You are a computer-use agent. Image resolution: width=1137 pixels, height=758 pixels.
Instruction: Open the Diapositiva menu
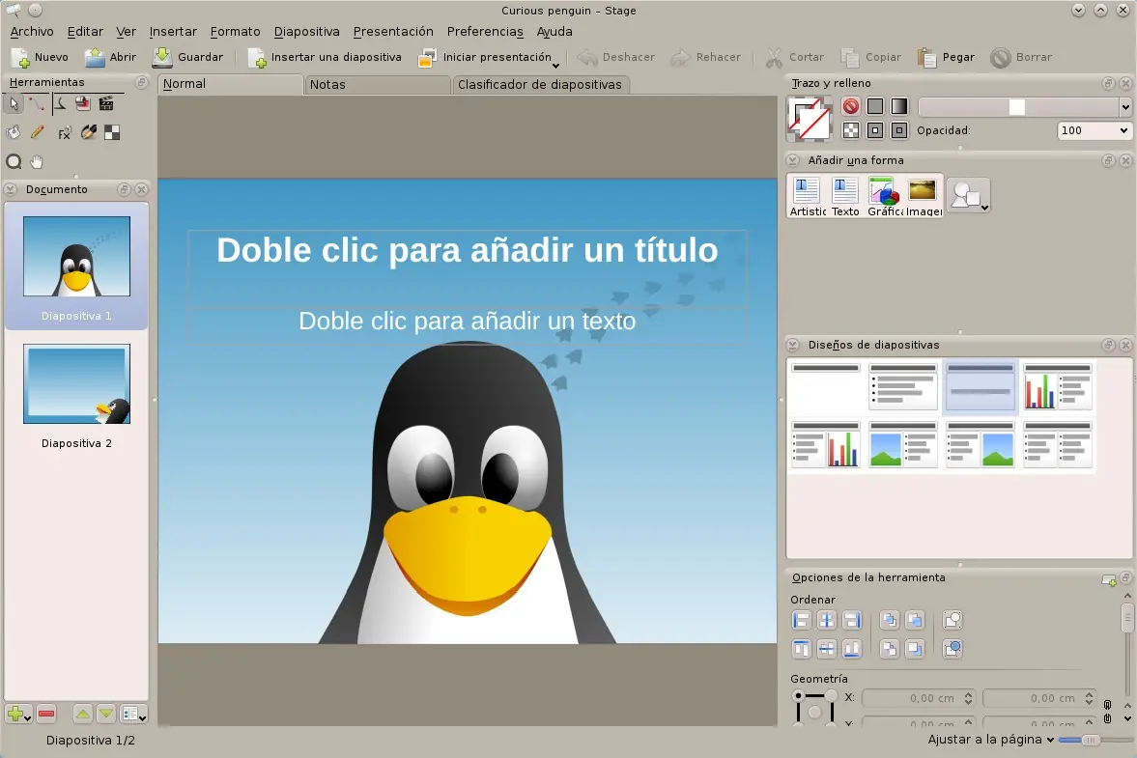307,31
